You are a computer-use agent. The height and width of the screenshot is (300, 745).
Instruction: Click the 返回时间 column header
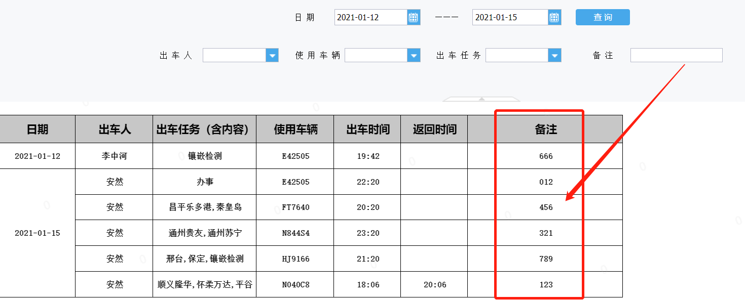(434, 129)
